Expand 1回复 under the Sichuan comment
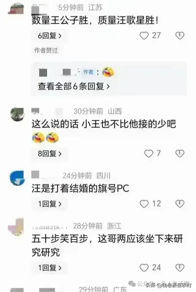This screenshot has height=292, width=196. point(50,204)
